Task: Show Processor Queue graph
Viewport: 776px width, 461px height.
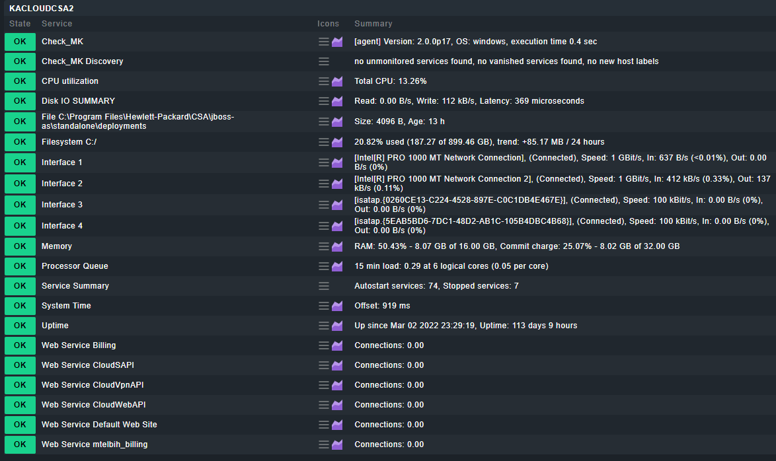Action: pos(337,267)
